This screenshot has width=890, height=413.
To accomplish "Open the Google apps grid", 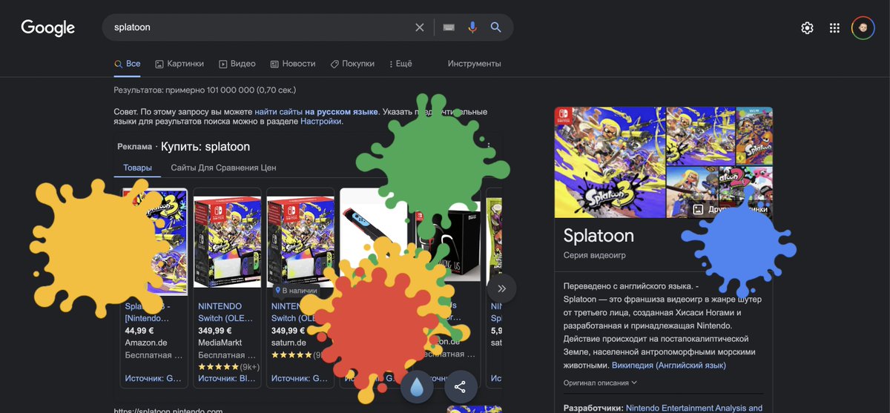I will pyautogui.click(x=835, y=28).
